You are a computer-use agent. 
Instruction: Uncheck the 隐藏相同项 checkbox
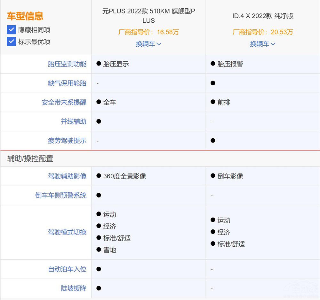pos(12,30)
